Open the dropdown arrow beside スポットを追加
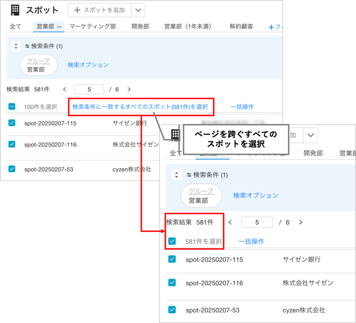The width and height of the screenshot is (356, 323). click(x=138, y=10)
